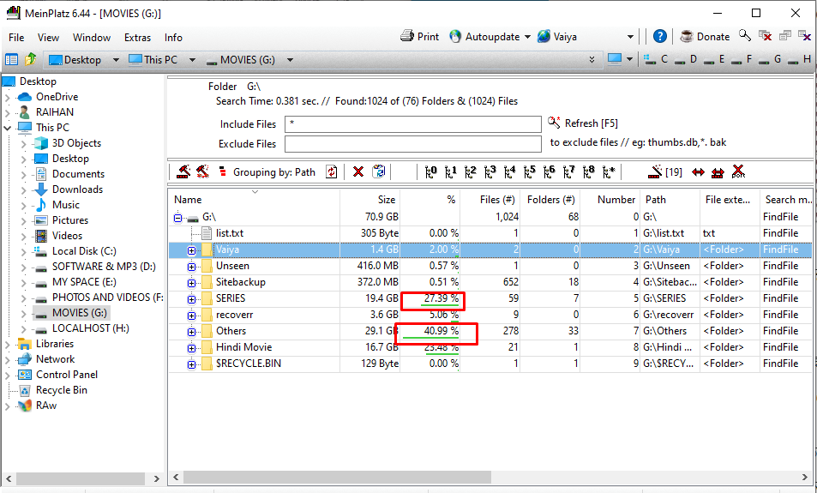The image size is (817, 493).
Task: Expand tree to level 5
Action: (x=530, y=171)
